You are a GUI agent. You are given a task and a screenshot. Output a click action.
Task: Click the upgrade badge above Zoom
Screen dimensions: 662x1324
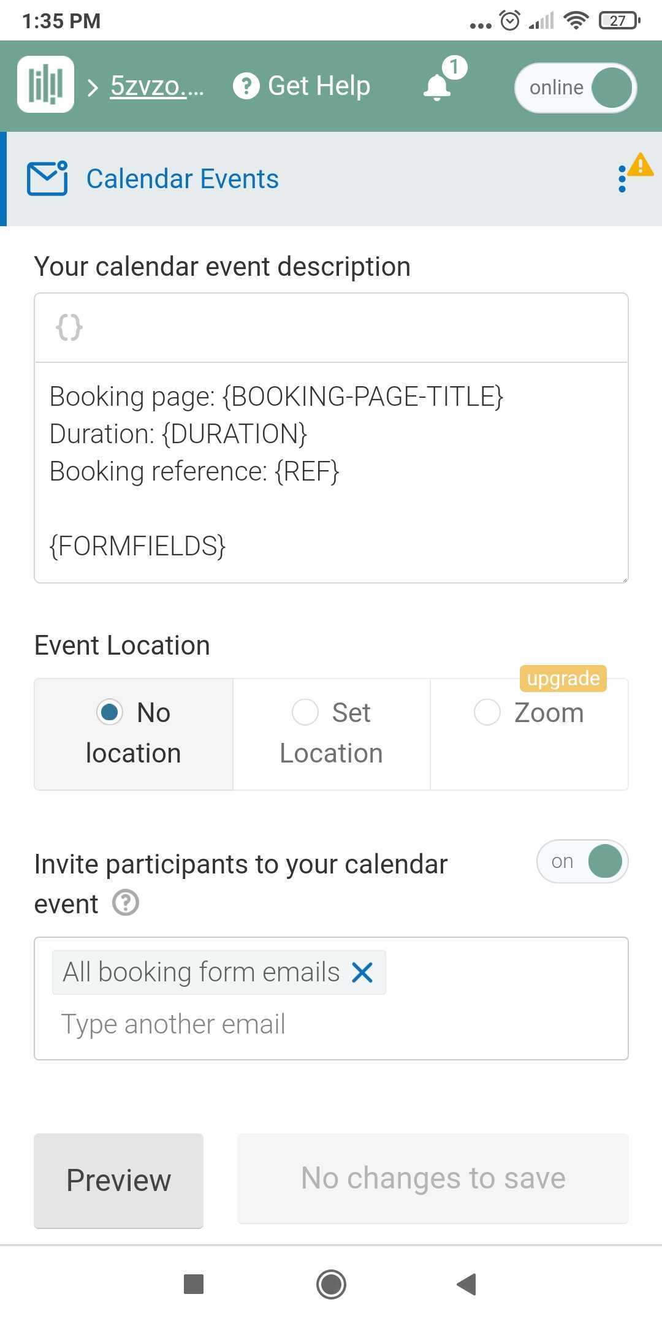[x=563, y=679]
